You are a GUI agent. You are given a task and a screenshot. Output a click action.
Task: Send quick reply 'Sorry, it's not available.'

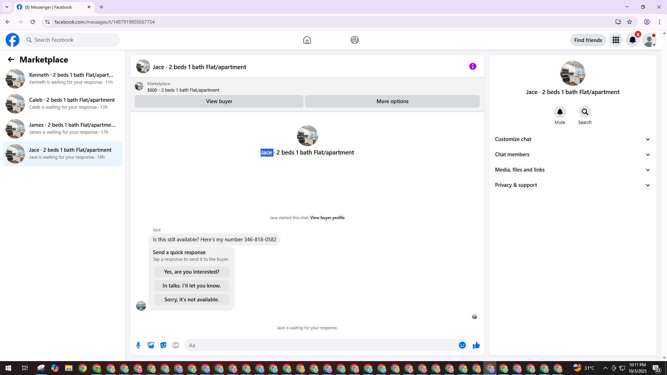[x=192, y=300]
